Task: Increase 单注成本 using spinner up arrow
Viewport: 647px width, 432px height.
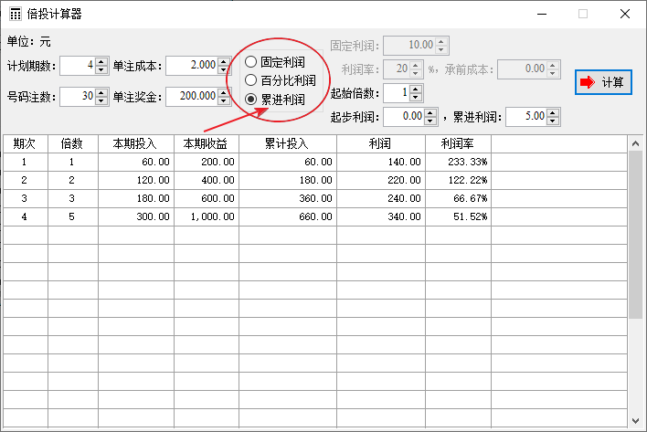Action: coord(224,61)
